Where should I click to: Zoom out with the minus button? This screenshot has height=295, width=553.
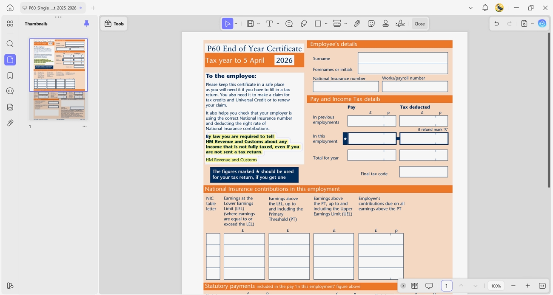pyautogui.click(x=513, y=286)
